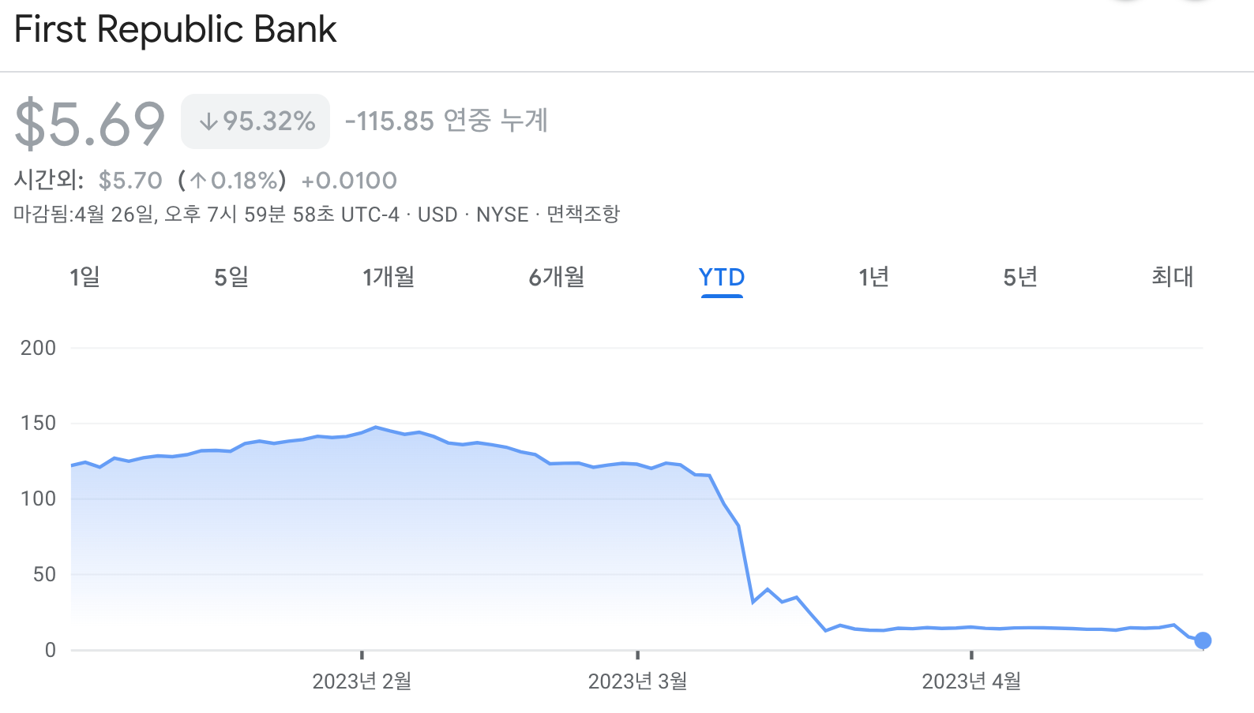
Task: Click the up arrow next to 0.18%
Action: 198,181
